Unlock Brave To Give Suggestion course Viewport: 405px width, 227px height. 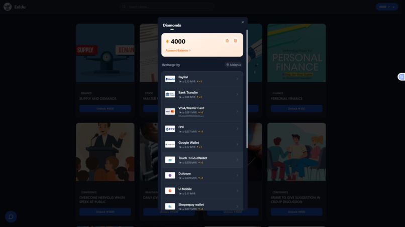coord(296,212)
